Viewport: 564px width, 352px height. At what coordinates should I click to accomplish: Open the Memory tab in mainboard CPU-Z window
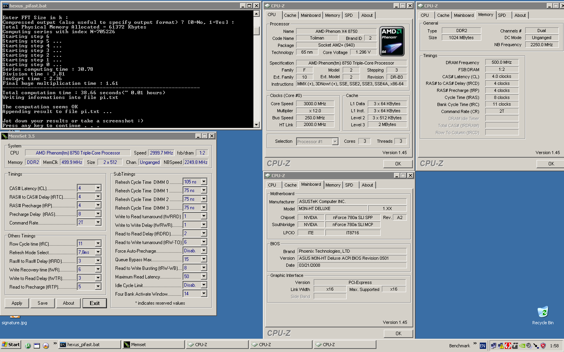pyautogui.click(x=333, y=185)
